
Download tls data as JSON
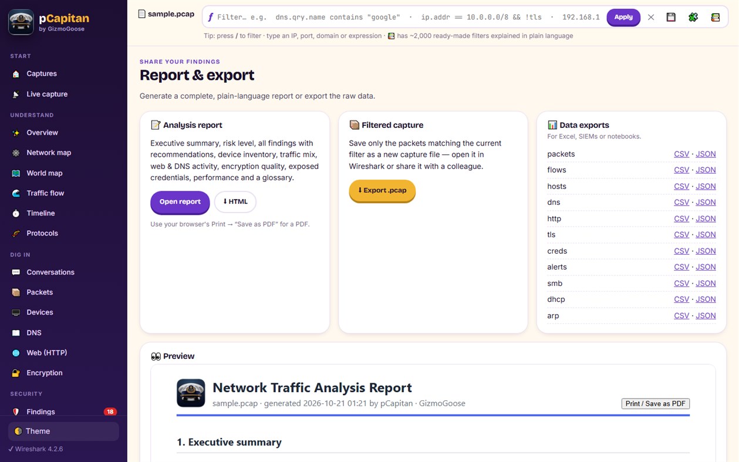tap(706, 235)
